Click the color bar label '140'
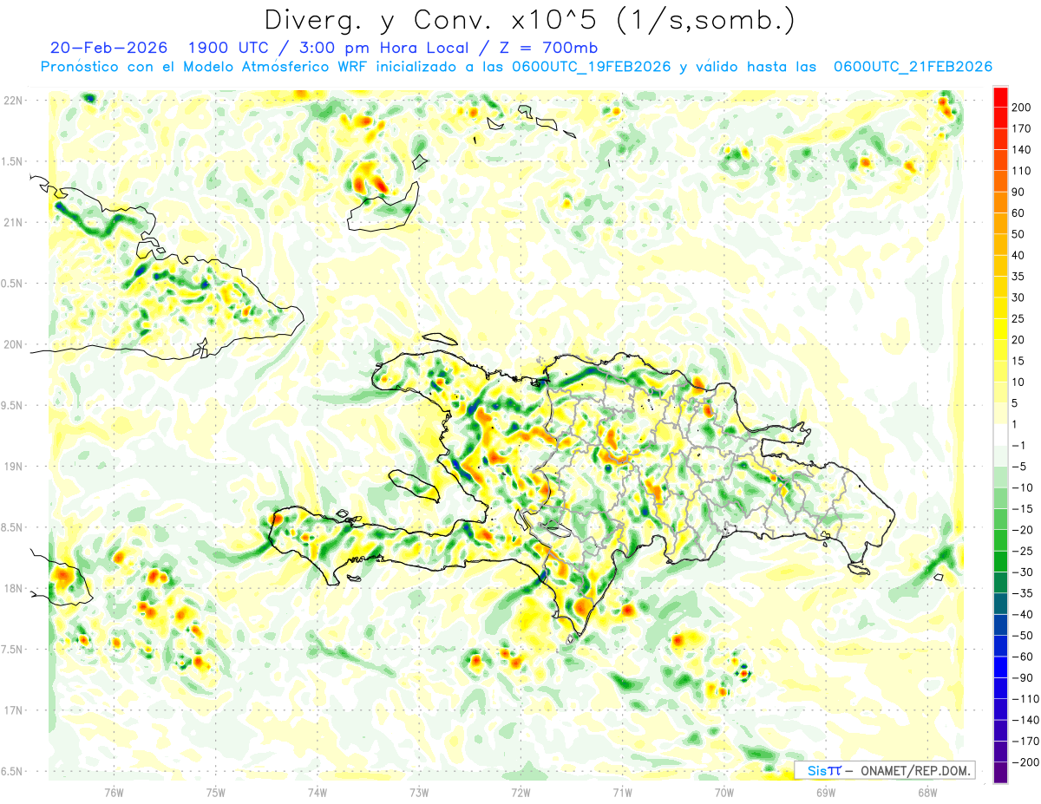 (1023, 149)
